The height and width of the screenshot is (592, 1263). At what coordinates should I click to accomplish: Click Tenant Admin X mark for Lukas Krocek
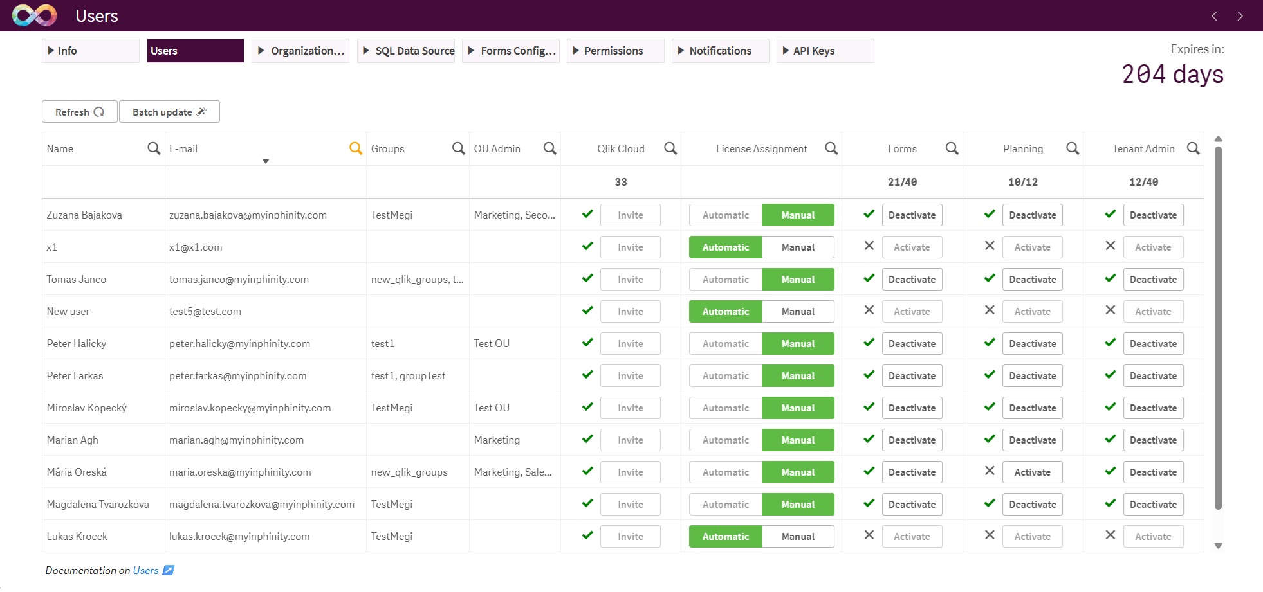pyautogui.click(x=1111, y=535)
